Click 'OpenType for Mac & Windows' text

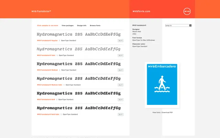(144, 40)
